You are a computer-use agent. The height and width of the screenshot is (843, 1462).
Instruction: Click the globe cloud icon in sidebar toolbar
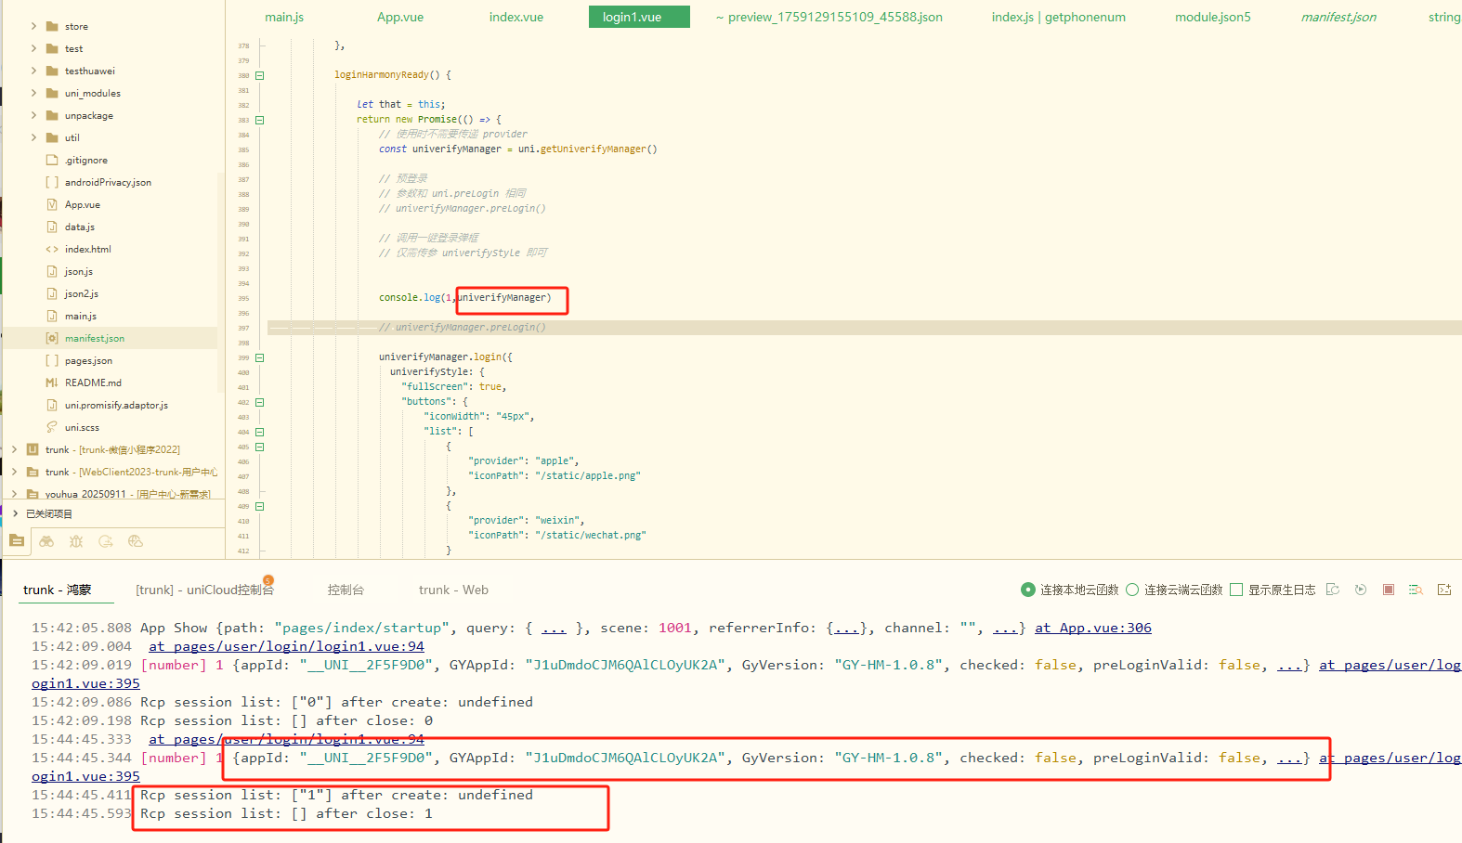[x=136, y=541]
